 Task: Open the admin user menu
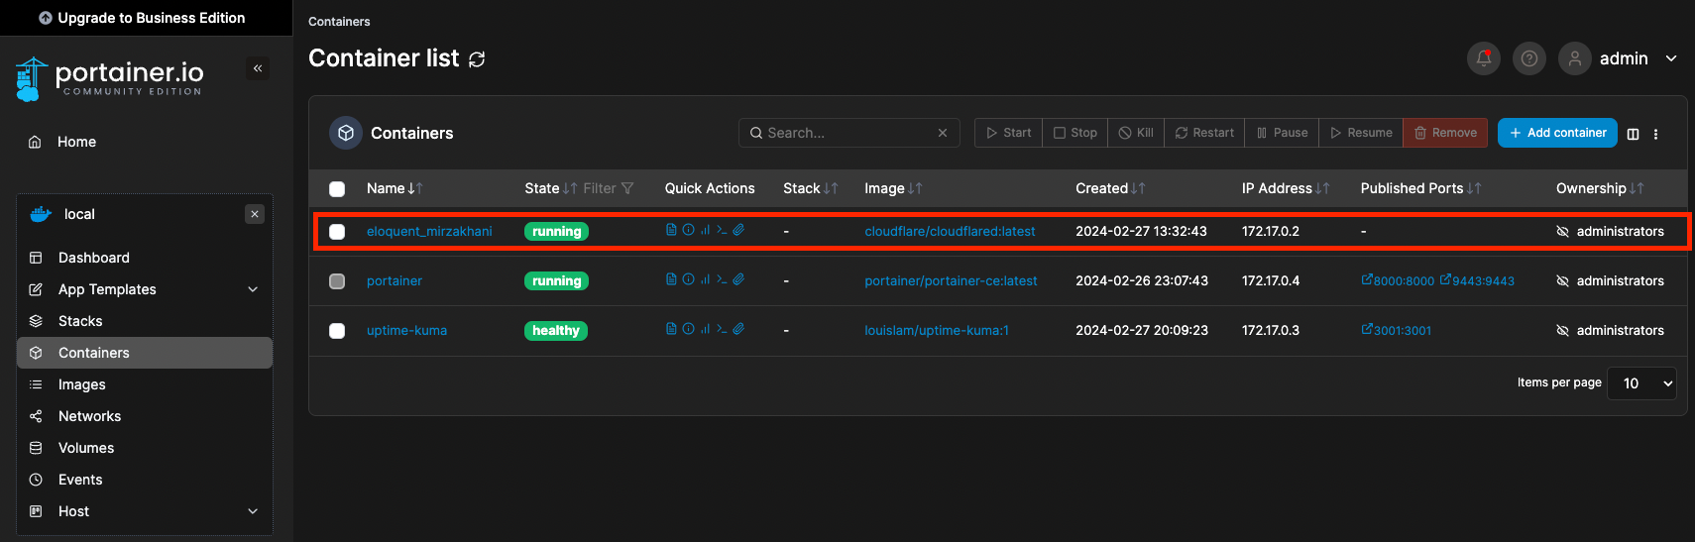click(x=1622, y=58)
